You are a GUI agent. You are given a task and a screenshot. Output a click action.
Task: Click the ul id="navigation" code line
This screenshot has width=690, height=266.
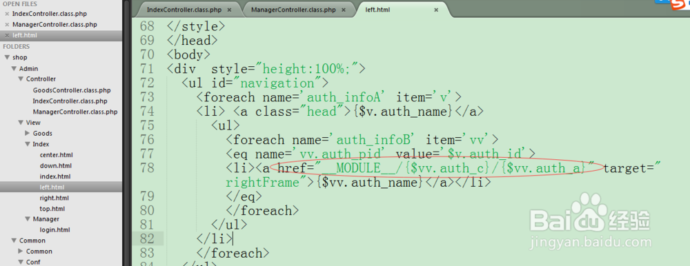pyautogui.click(x=255, y=83)
